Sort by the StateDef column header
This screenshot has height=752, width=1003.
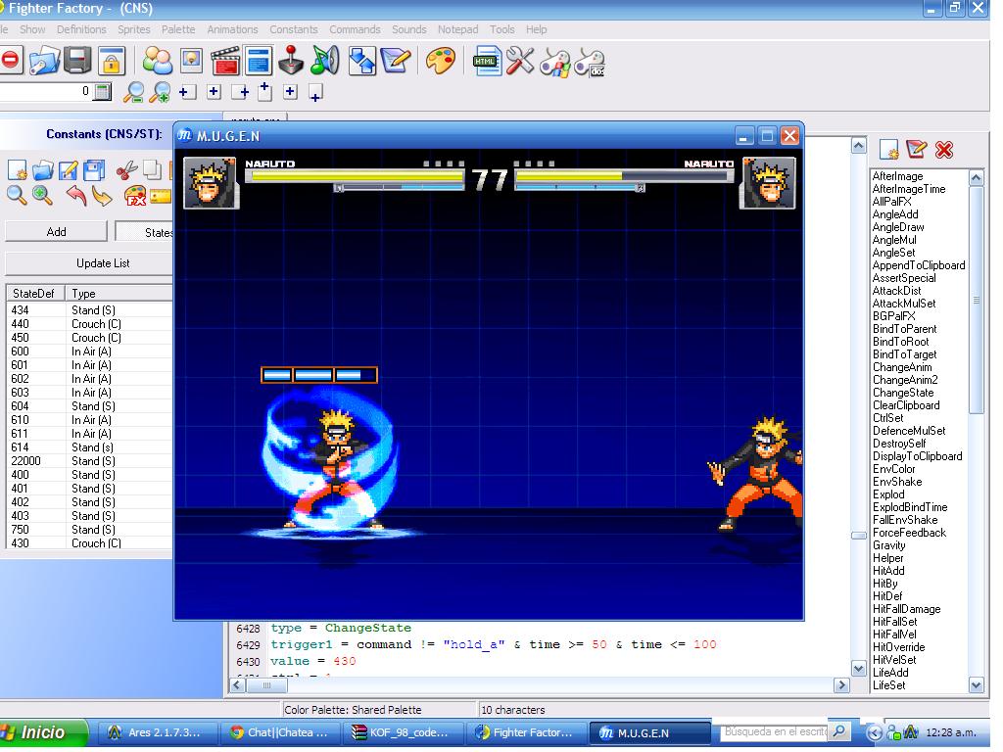[34, 294]
